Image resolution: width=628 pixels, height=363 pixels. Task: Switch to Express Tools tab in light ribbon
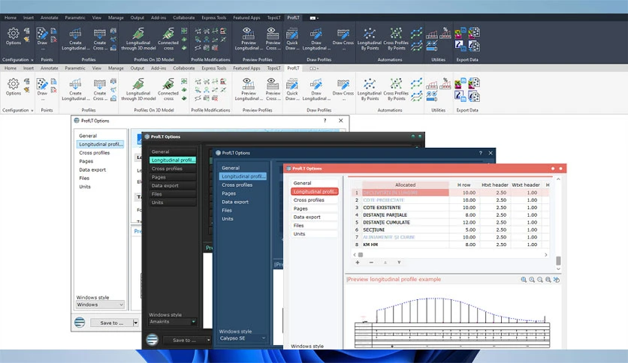(x=214, y=68)
